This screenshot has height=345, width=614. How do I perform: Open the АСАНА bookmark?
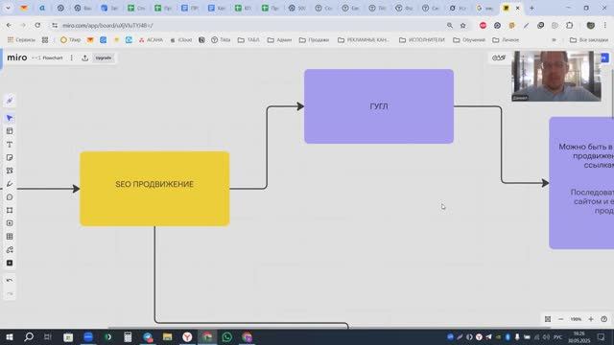151,40
